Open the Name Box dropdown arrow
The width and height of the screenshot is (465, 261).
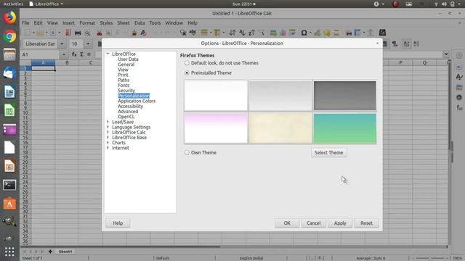click(64, 54)
